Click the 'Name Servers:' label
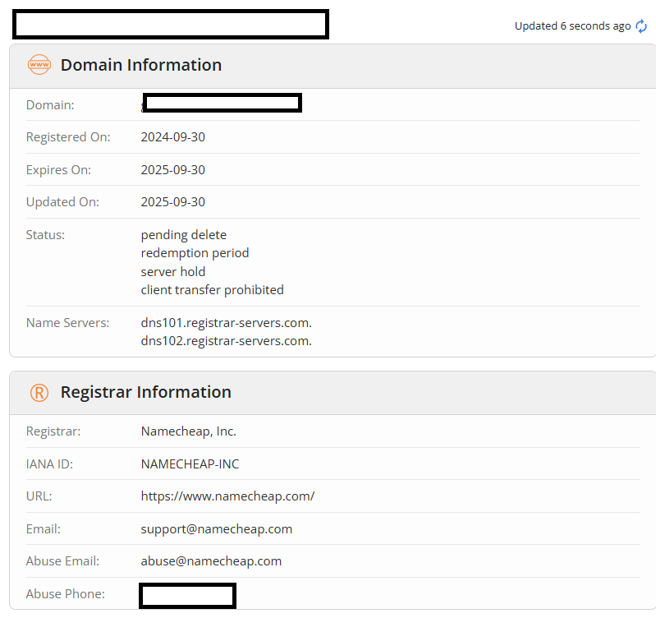 68,323
